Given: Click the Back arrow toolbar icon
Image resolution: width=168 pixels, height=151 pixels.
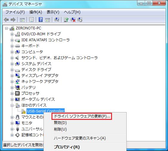Looking at the screenshot, I should click(x=6, y=20).
